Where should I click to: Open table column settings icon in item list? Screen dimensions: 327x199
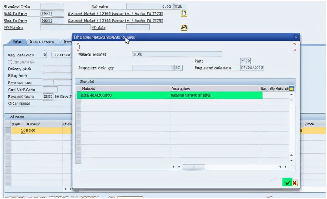pyautogui.click(x=292, y=89)
